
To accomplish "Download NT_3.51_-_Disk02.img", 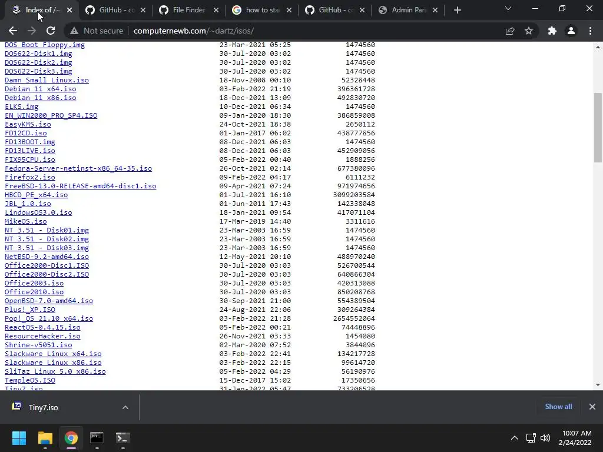I will pyautogui.click(x=47, y=239).
